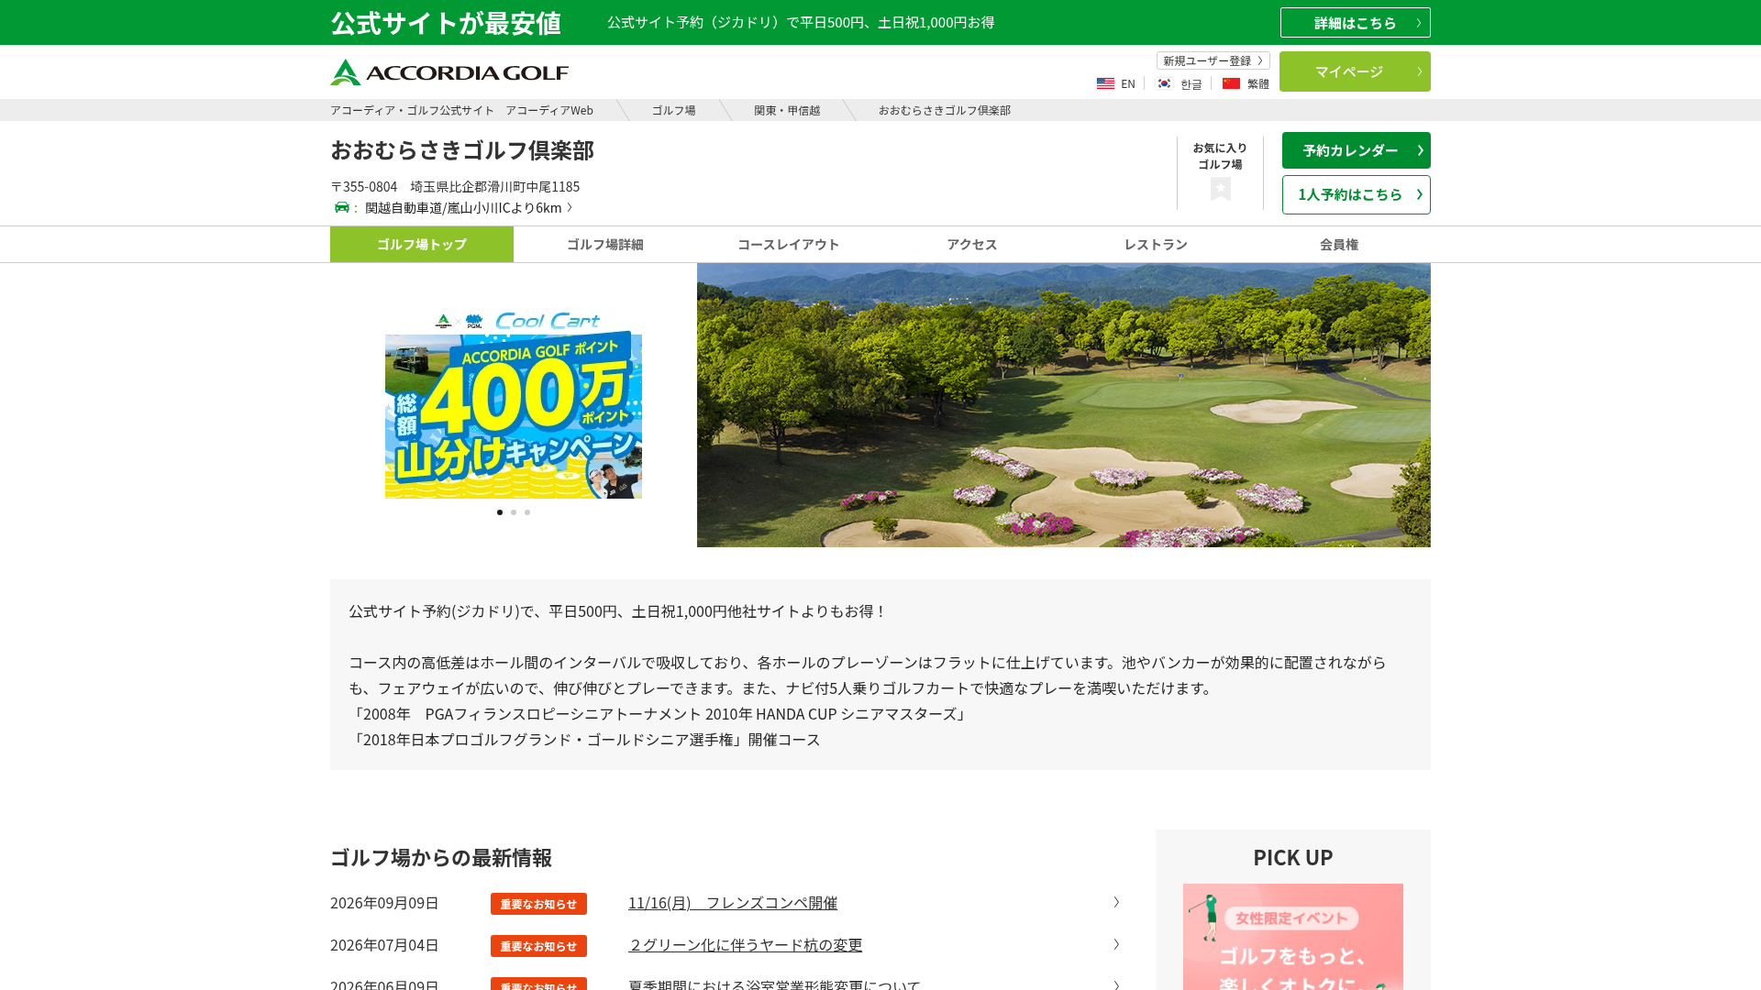
Task: Click the ゴルフ場 breadcrumb link
Action: [x=673, y=110]
